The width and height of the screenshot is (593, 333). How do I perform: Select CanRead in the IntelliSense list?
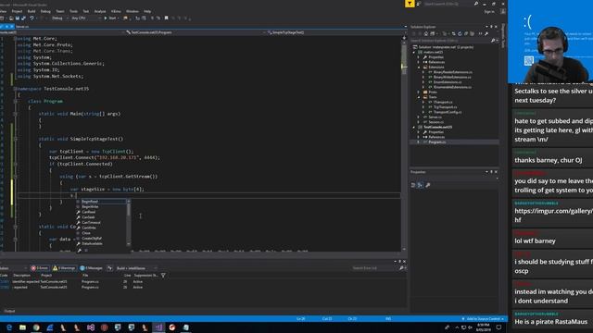tap(101, 212)
